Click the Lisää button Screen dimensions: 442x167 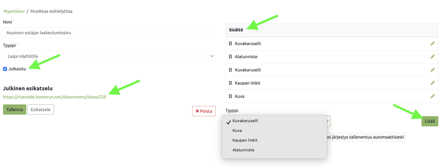(x=429, y=121)
